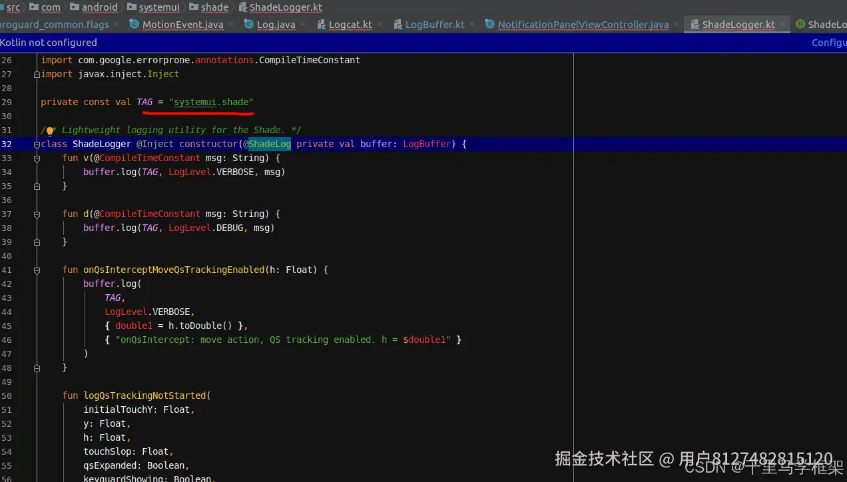
Task: Close the LogBuffer.kt tab
Action: (471, 25)
